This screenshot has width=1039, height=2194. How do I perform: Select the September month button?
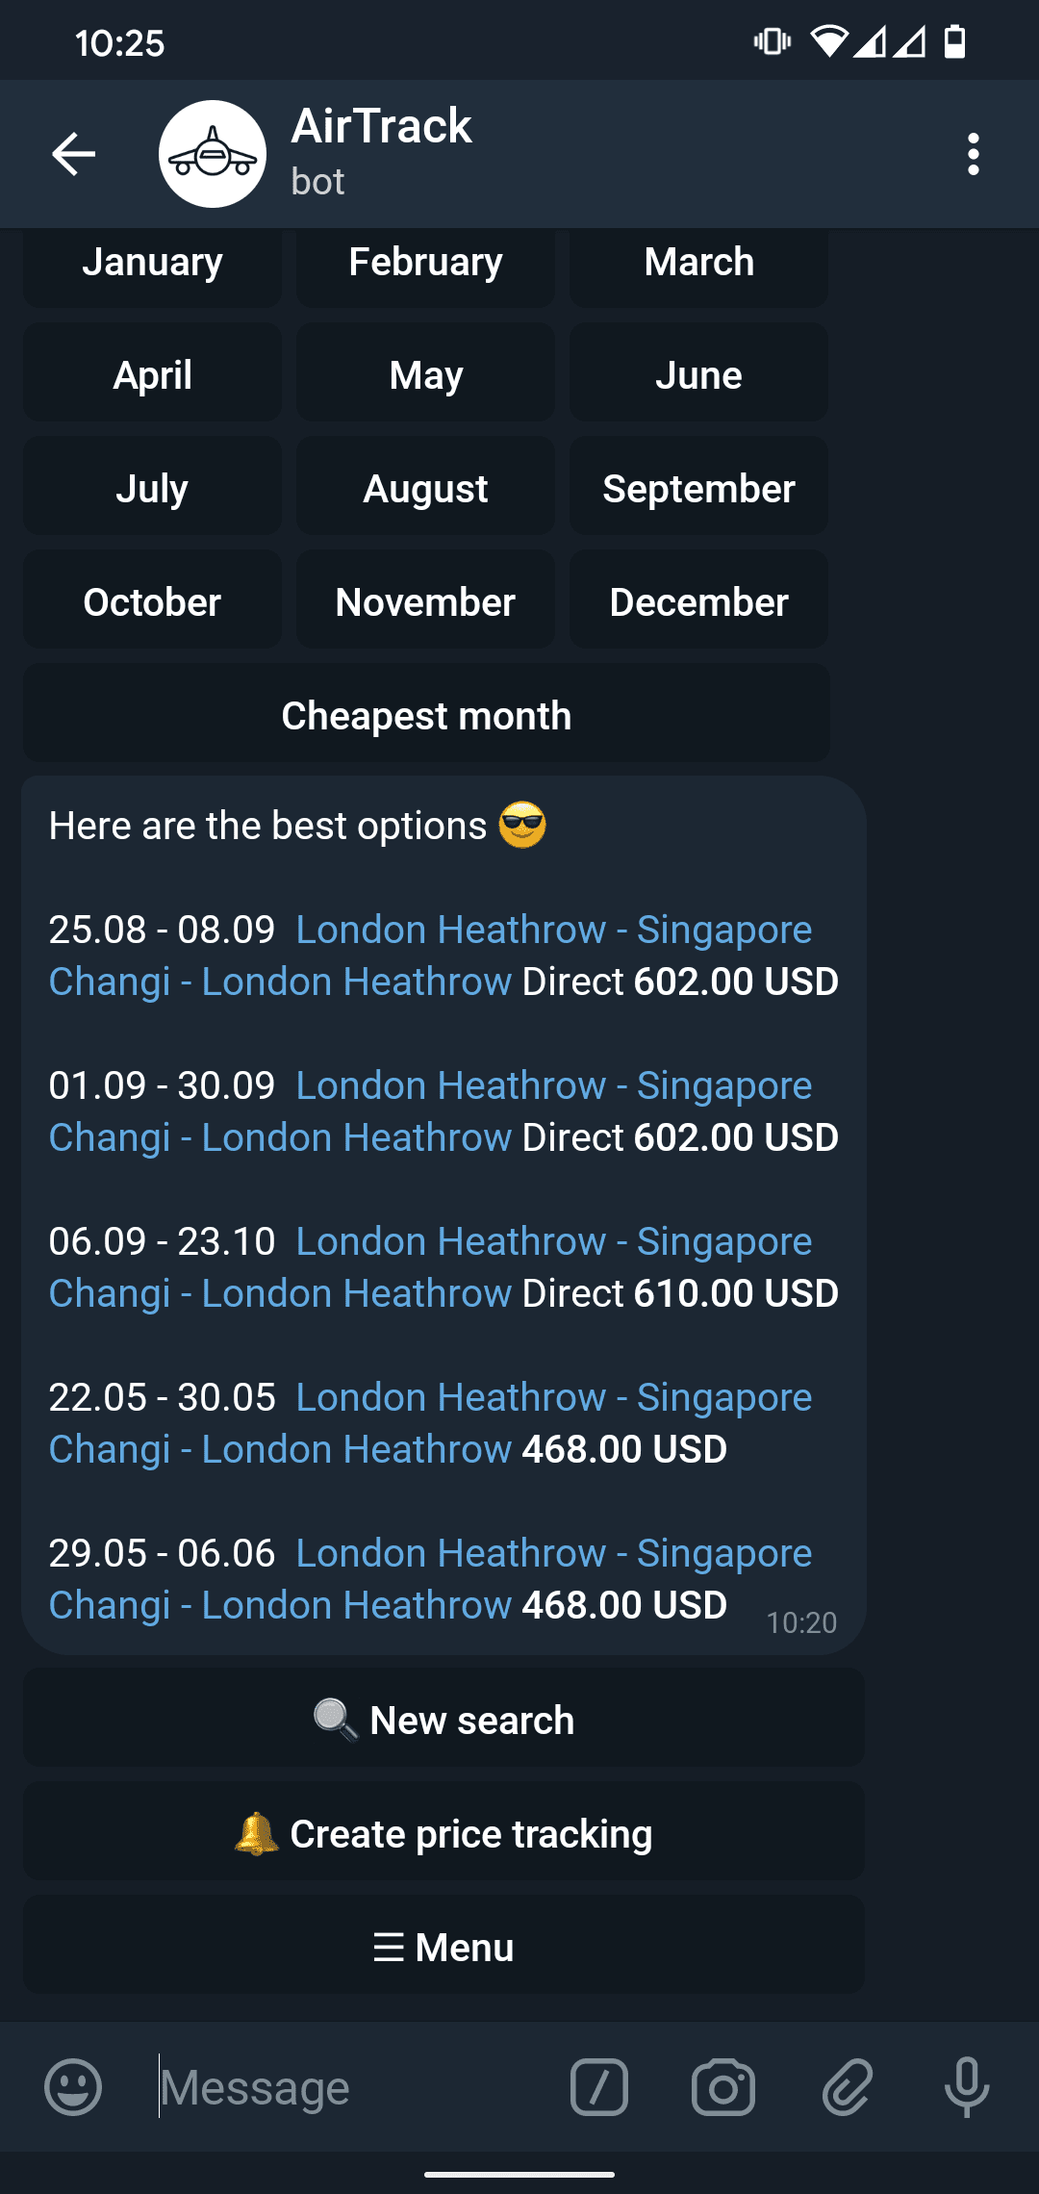click(698, 486)
